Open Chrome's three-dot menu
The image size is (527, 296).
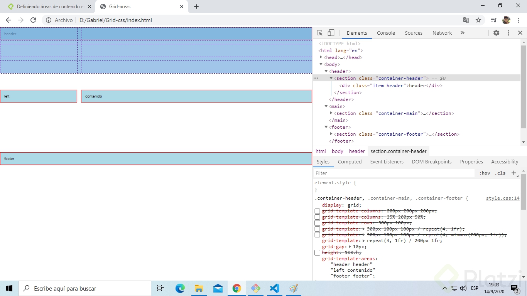click(518, 20)
